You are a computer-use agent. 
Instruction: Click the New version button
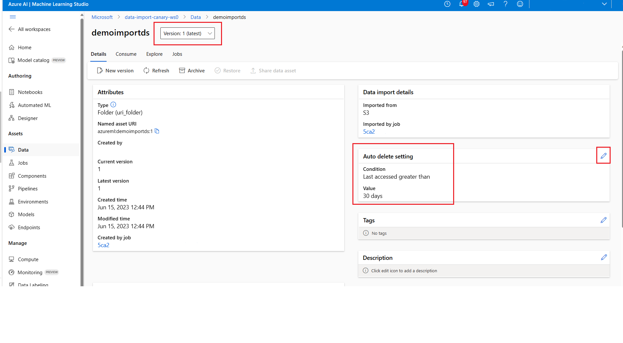(x=115, y=71)
